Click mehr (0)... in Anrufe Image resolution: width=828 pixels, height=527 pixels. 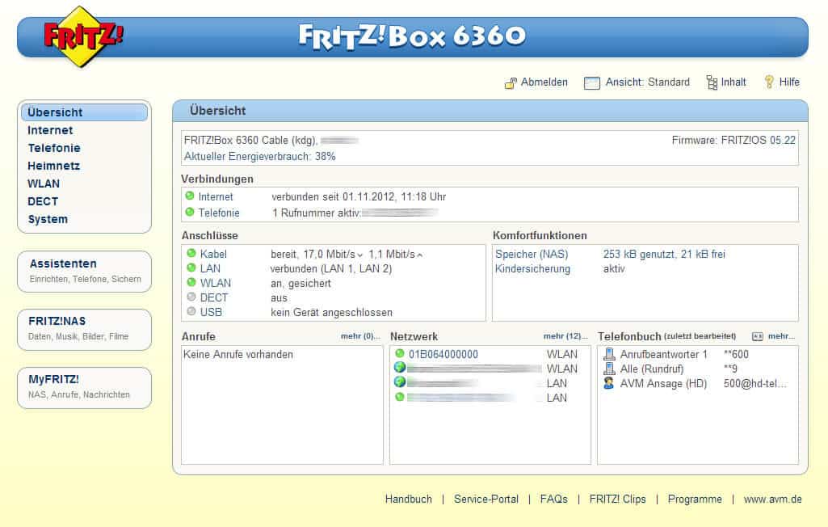pos(360,336)
